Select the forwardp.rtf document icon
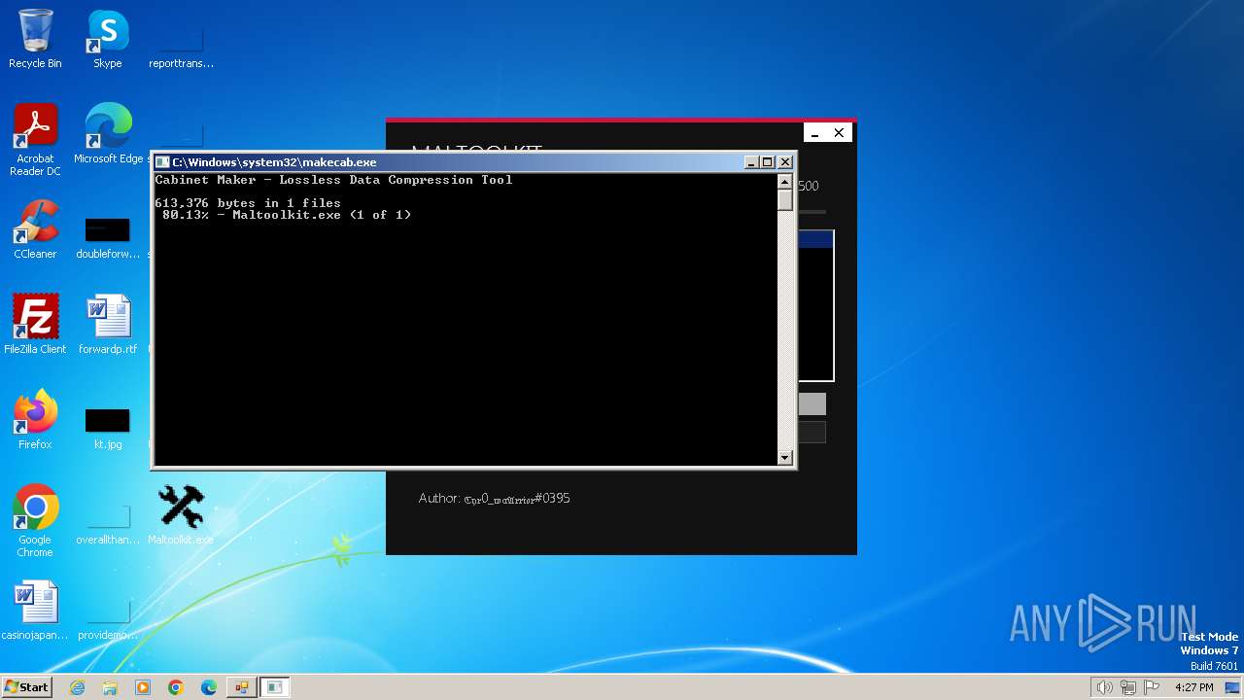Image resolution: width=1244 pixels, height=700 pixels. [x=108, y=325]
